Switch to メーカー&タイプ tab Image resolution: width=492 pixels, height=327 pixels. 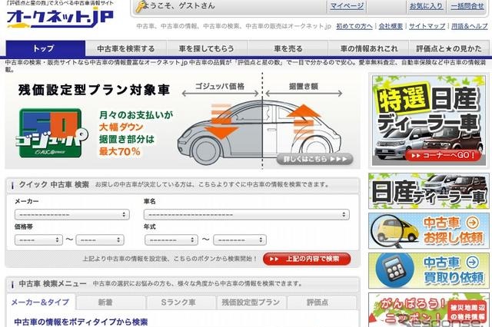click(41, 302)
